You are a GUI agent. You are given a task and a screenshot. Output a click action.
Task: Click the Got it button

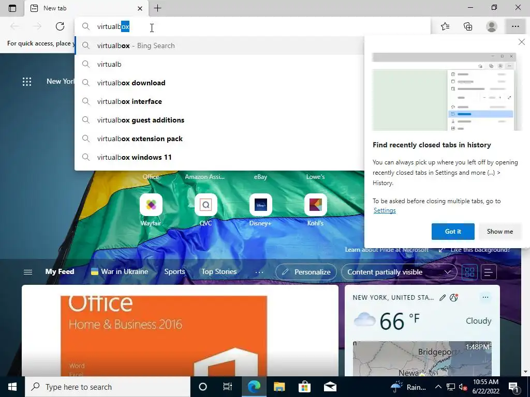453,232
